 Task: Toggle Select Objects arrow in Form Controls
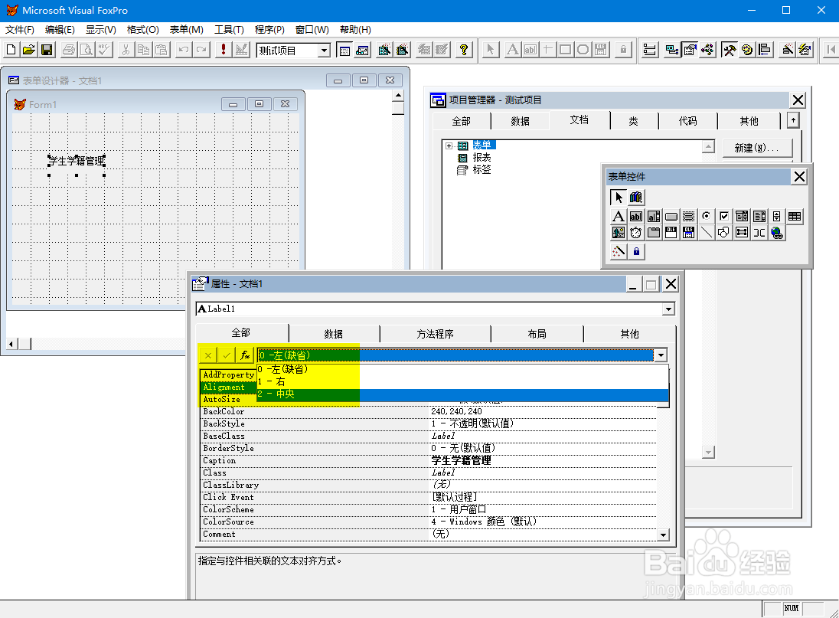tap(619, 198)
